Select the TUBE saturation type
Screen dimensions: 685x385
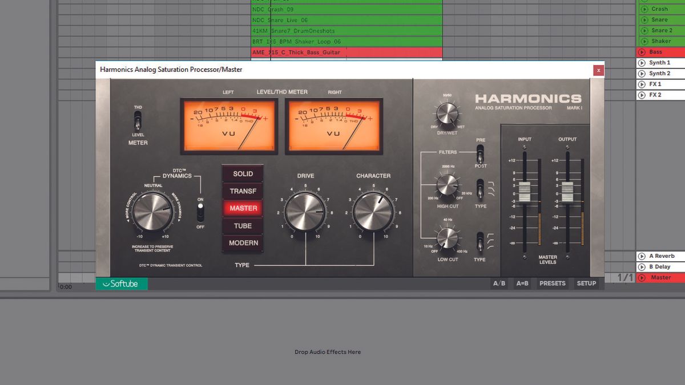tap(243, 226)
